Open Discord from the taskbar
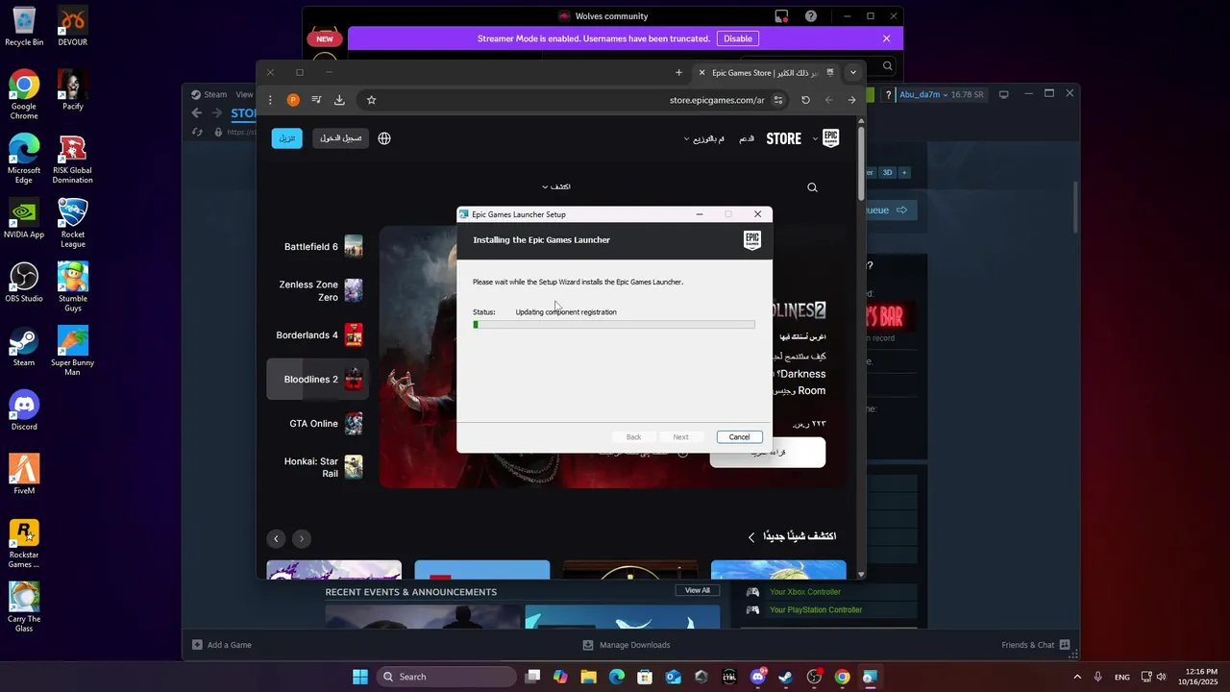 point(757,677)
